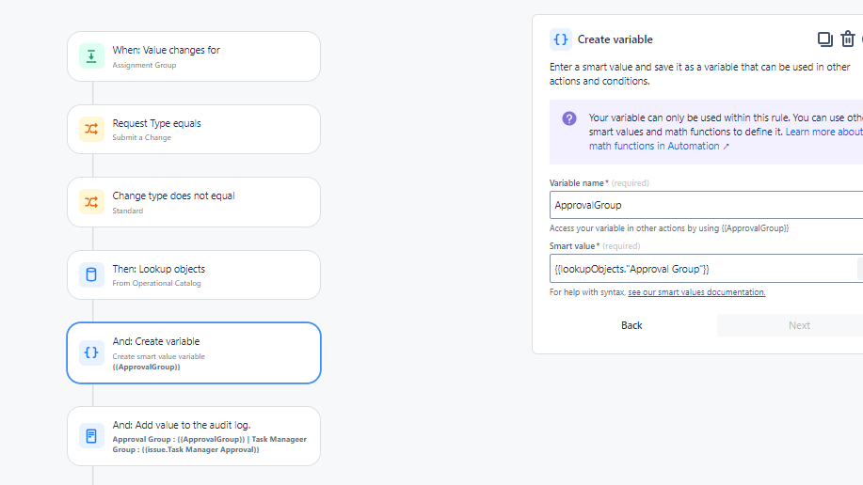Click the Smart value input field
The image size is (863, 485).
pyautogui.click(x=701, y=269)
